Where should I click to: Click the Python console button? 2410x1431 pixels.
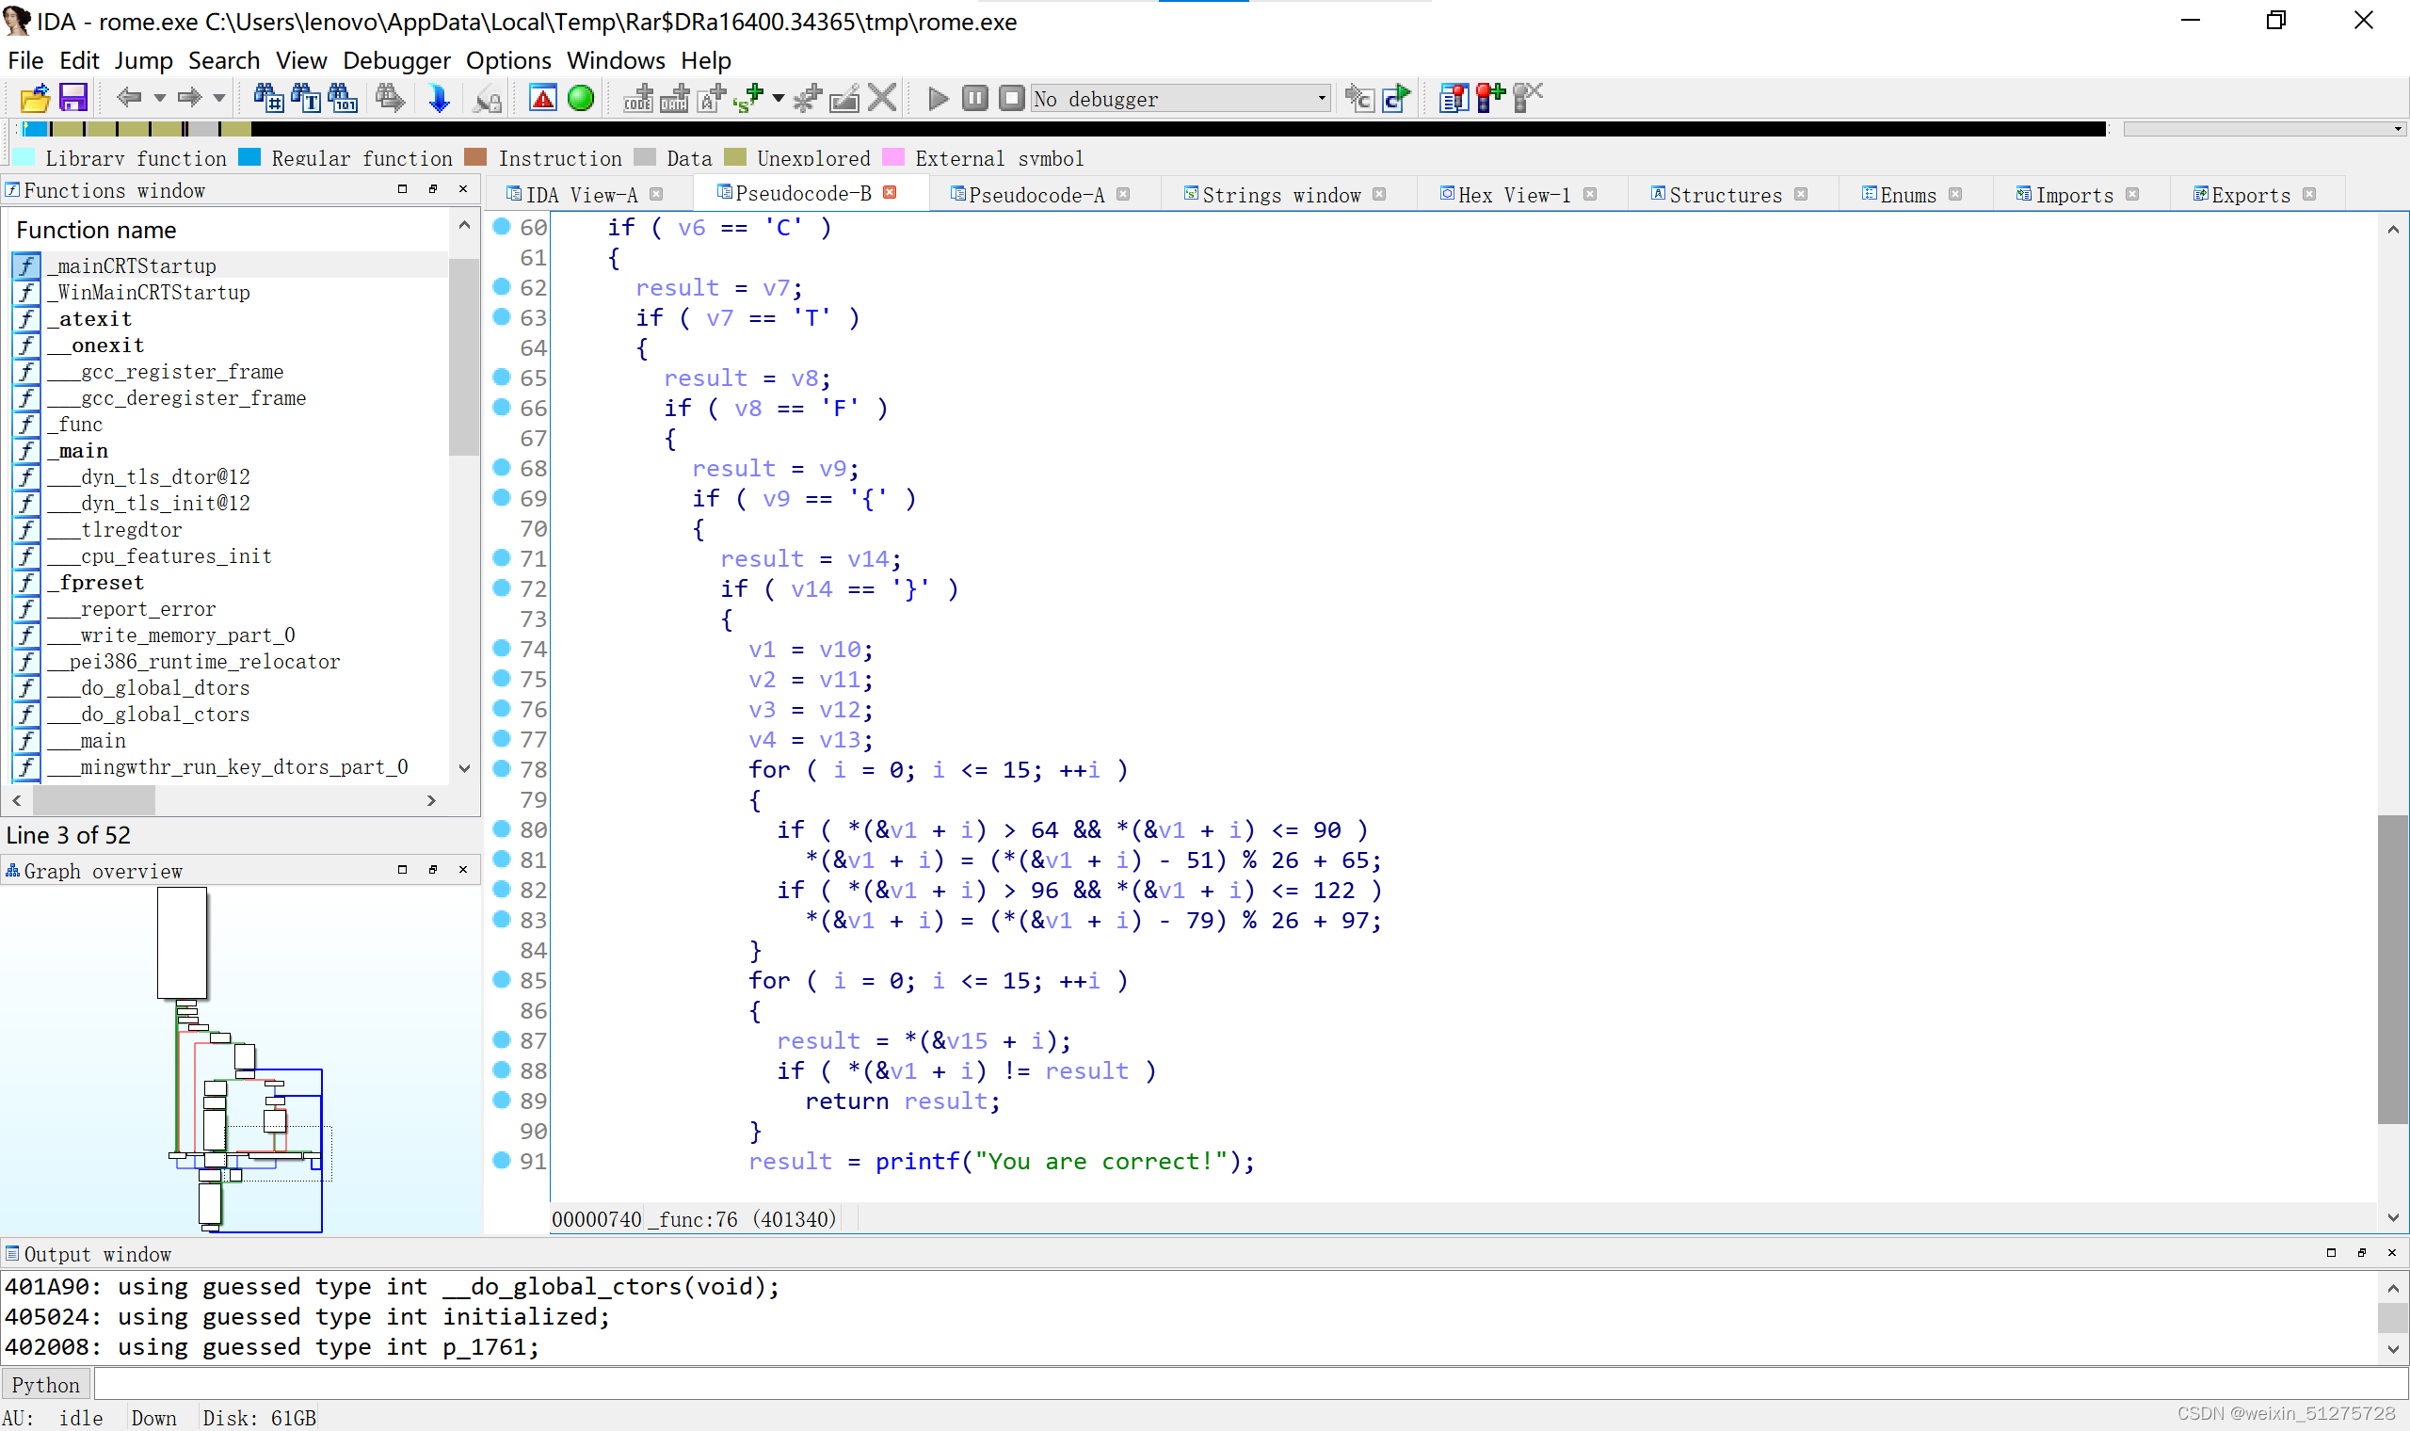coord(45,1385)
